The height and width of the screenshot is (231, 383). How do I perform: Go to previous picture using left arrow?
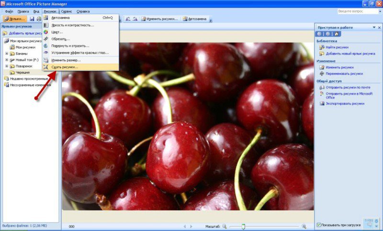click(185, 226)
